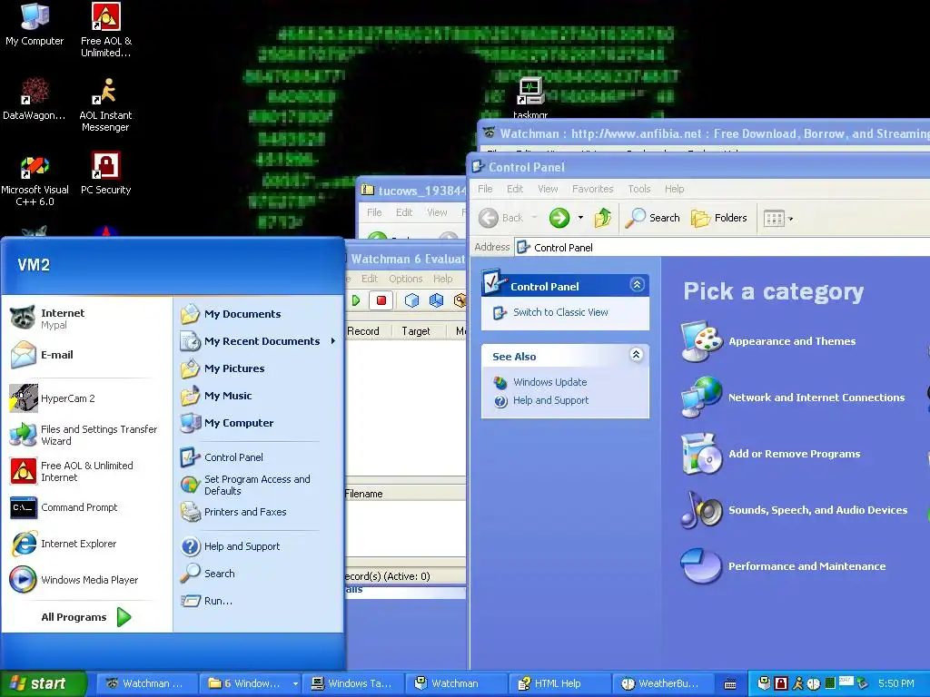930x697 pixels.
Task: Select the AOL Instant Messenger desktop icon
Action: [105, 105]
